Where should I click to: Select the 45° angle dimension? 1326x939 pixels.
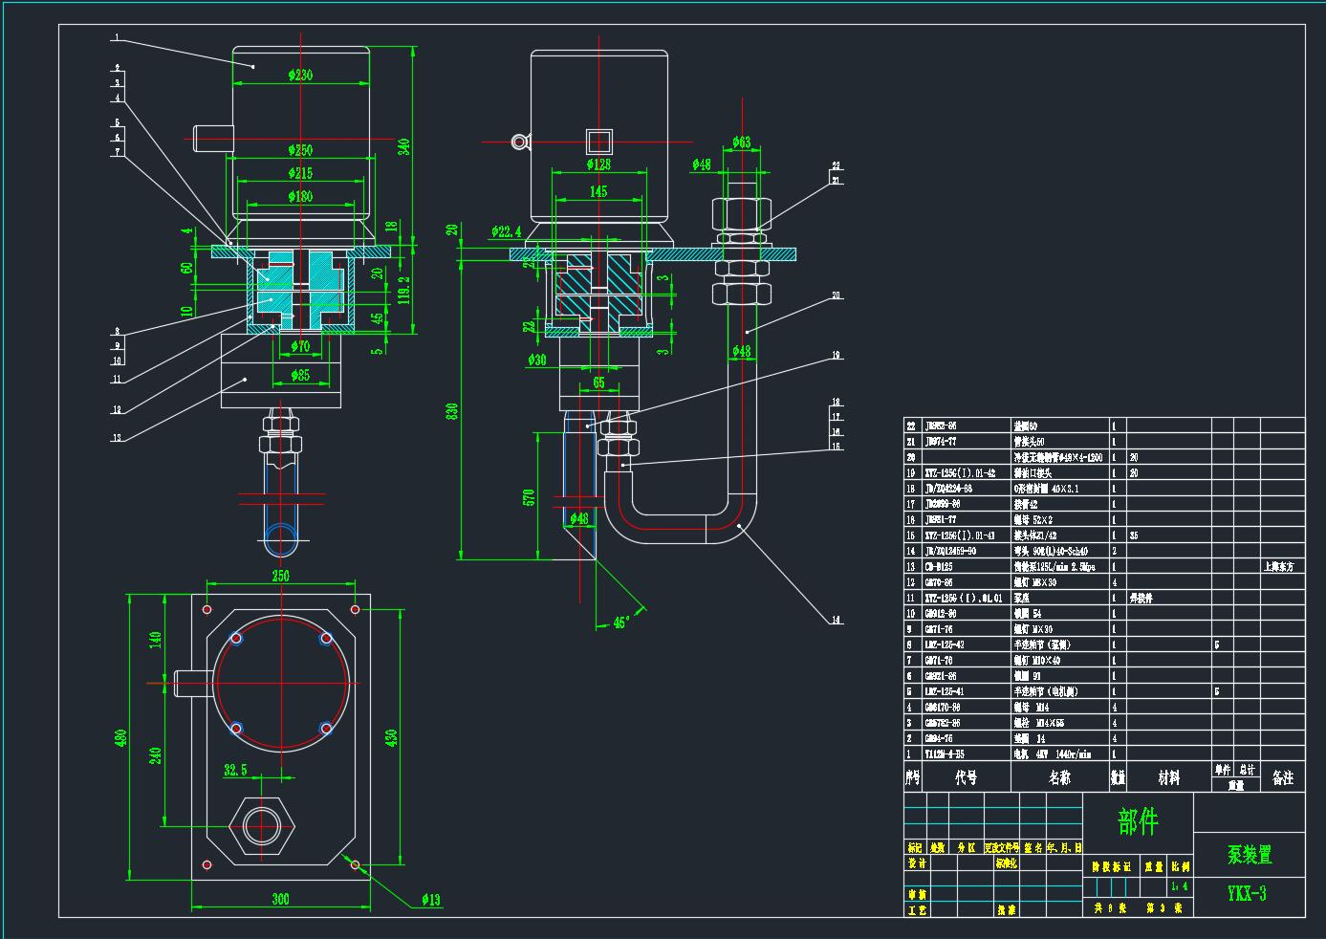point(620,622)
